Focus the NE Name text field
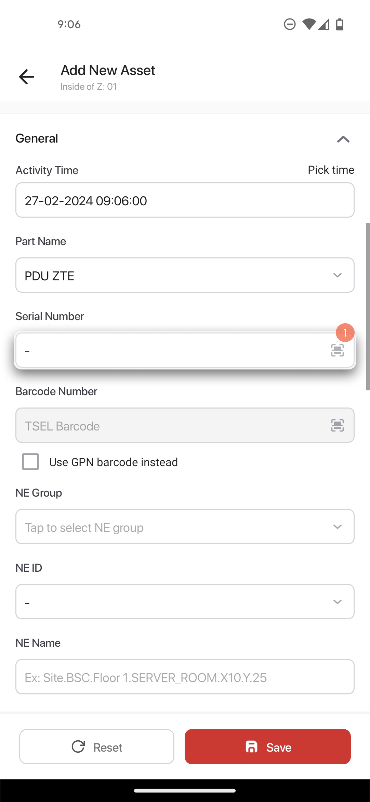 (x=185, y=677)
